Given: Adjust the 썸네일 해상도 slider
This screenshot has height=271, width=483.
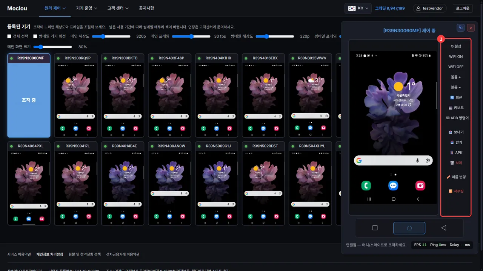Looking at the screenshot, I should pos(275,37).
